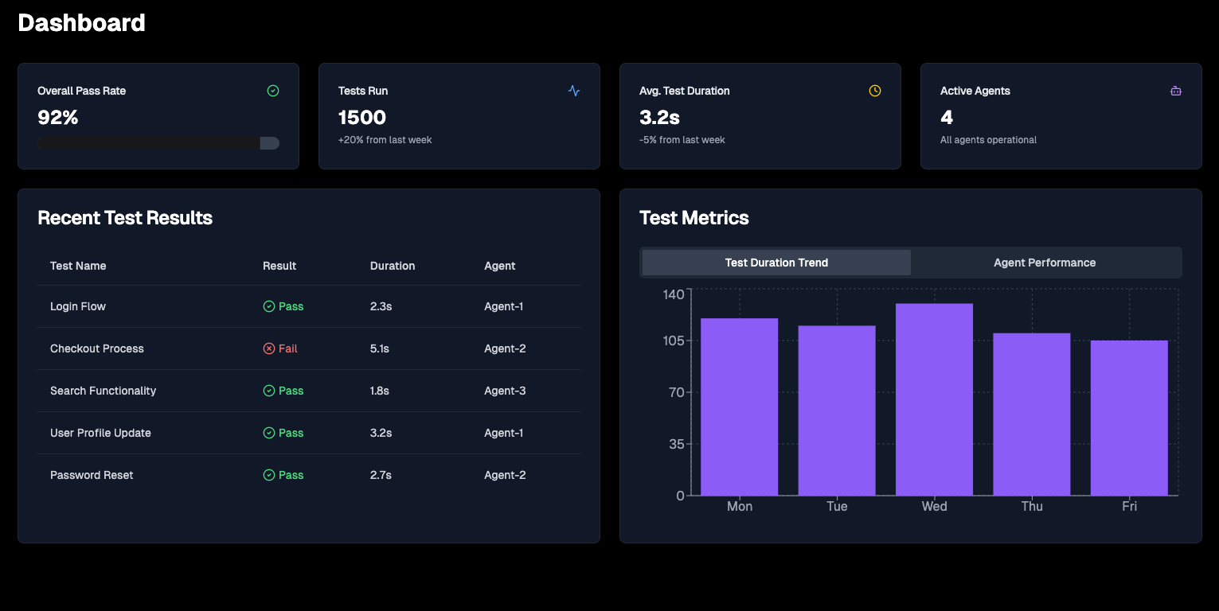1219x611 pixels.
Task: Click the red Fail icon for Checkout Process
Action: pos(269,349)
